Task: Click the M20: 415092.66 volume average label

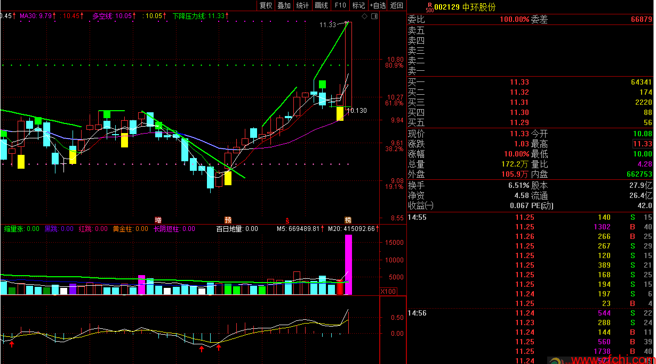Action: tap(352, 229)
